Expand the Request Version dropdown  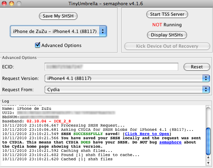click(127, 78)
